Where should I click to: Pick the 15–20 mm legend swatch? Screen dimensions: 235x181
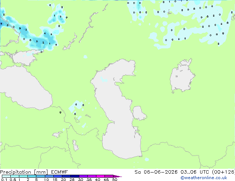tap(58, 176)
